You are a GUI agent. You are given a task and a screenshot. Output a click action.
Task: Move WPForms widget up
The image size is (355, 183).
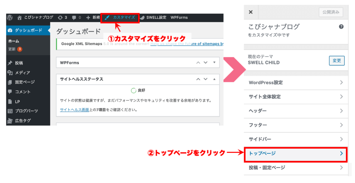198,63
